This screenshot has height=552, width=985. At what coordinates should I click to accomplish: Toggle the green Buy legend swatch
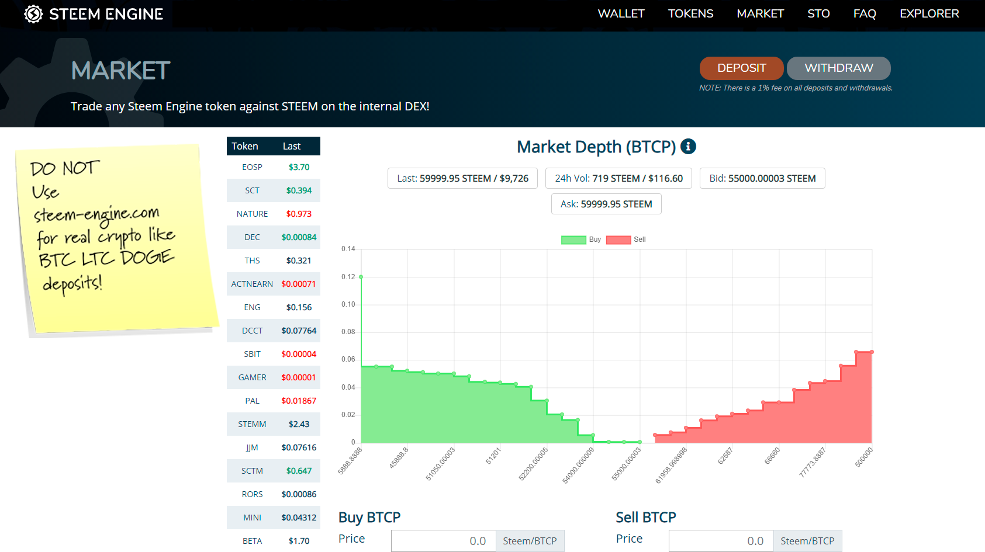point(573,239)
